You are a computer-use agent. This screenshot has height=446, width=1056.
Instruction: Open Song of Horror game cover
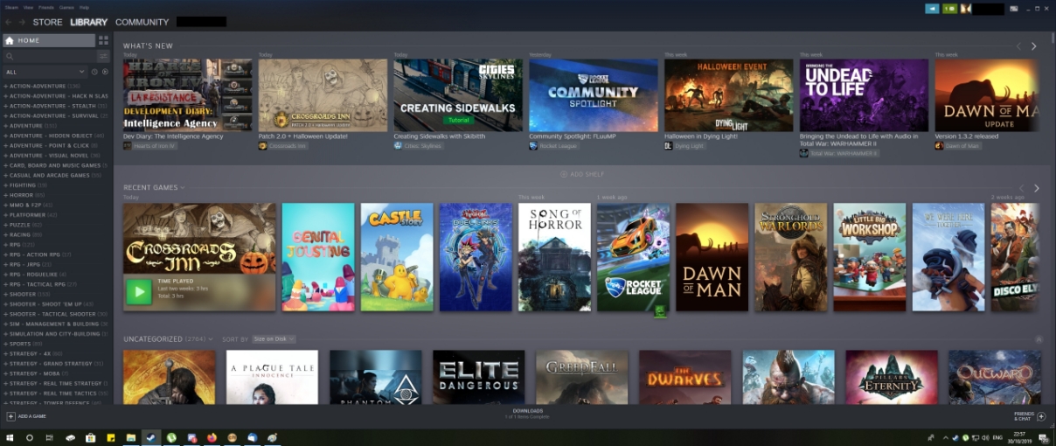554,257
